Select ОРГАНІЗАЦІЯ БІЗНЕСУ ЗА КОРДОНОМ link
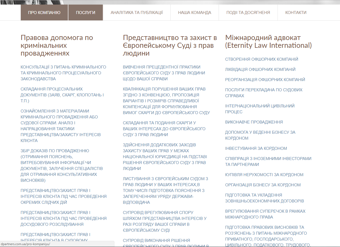Image resolution: width=340 pixels, height=247 pixels. click(x=263, y=185)
